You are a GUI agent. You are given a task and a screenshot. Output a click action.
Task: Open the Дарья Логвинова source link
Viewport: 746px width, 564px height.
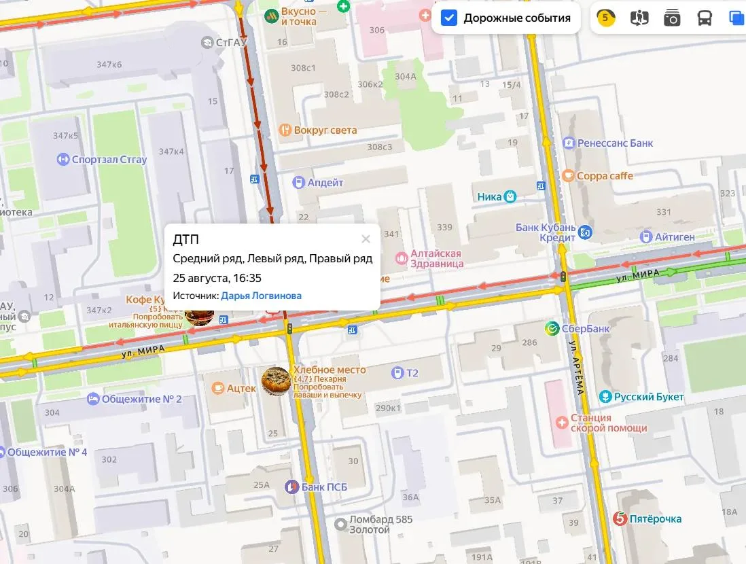coord(261,296)
